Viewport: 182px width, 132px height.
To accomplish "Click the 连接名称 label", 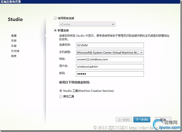I will point(65,45).
